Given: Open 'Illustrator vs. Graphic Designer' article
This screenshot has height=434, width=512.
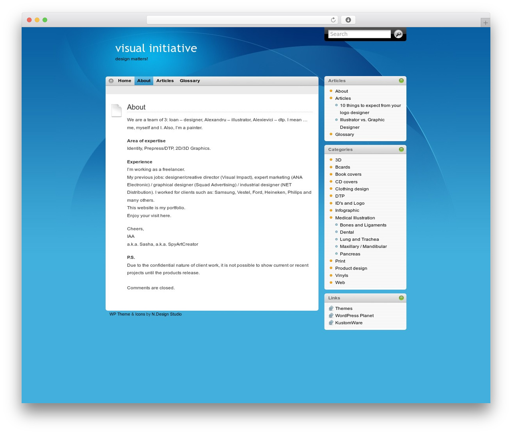Looking at the screenshot, I should point(362,123).
